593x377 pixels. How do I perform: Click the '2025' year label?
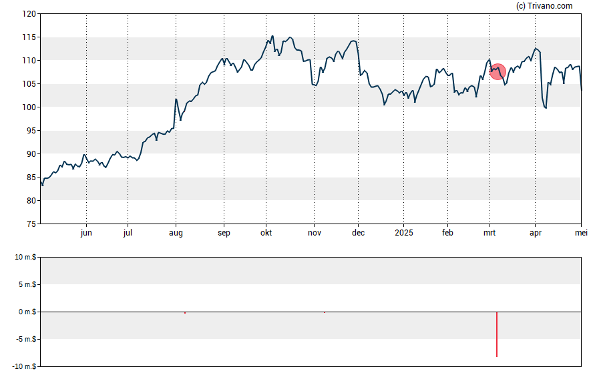(404, 233)
